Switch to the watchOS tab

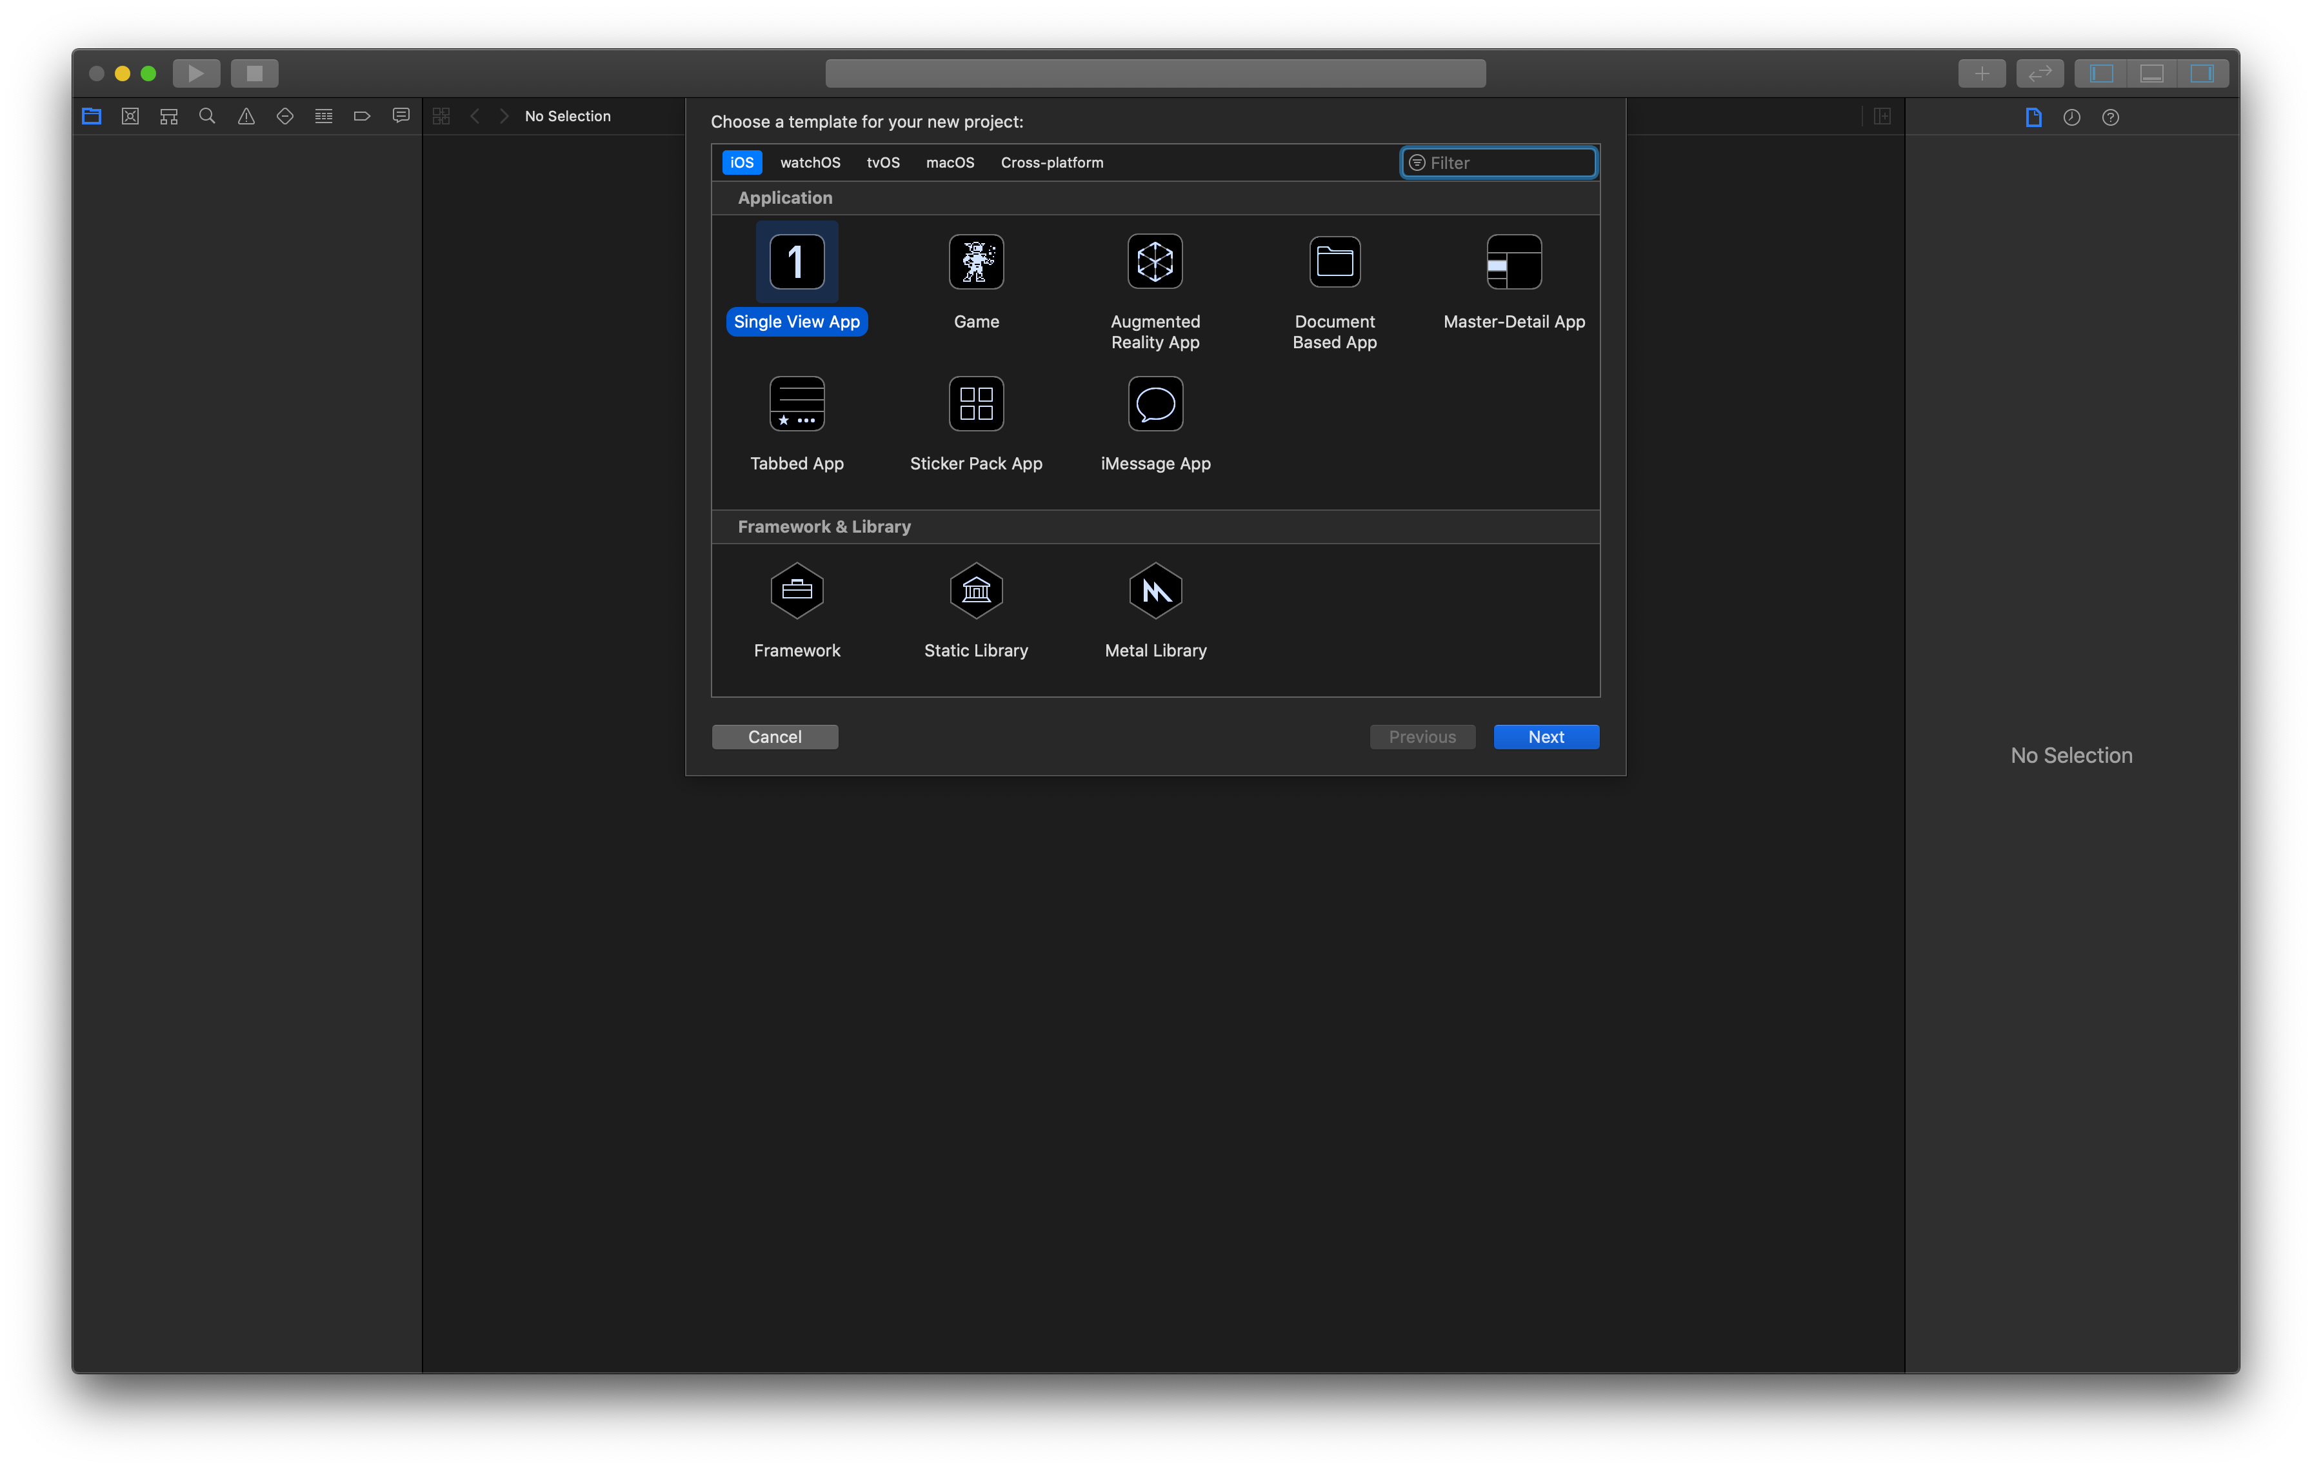pyautogui.click(x=810, y=162)
